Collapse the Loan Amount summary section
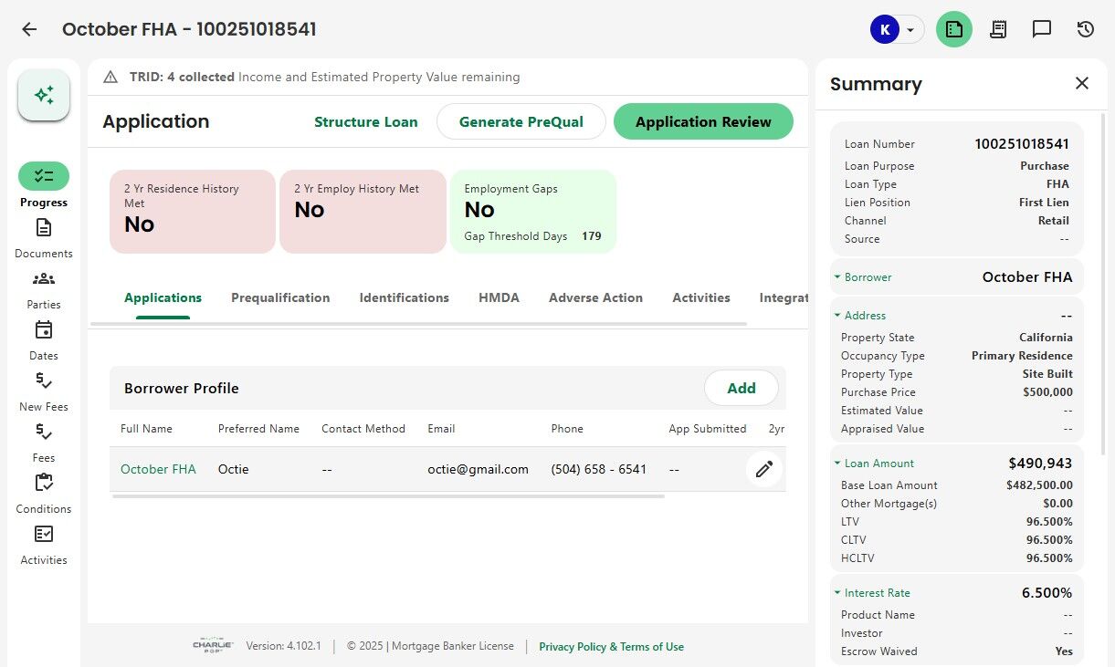 (x=837, y=464)
